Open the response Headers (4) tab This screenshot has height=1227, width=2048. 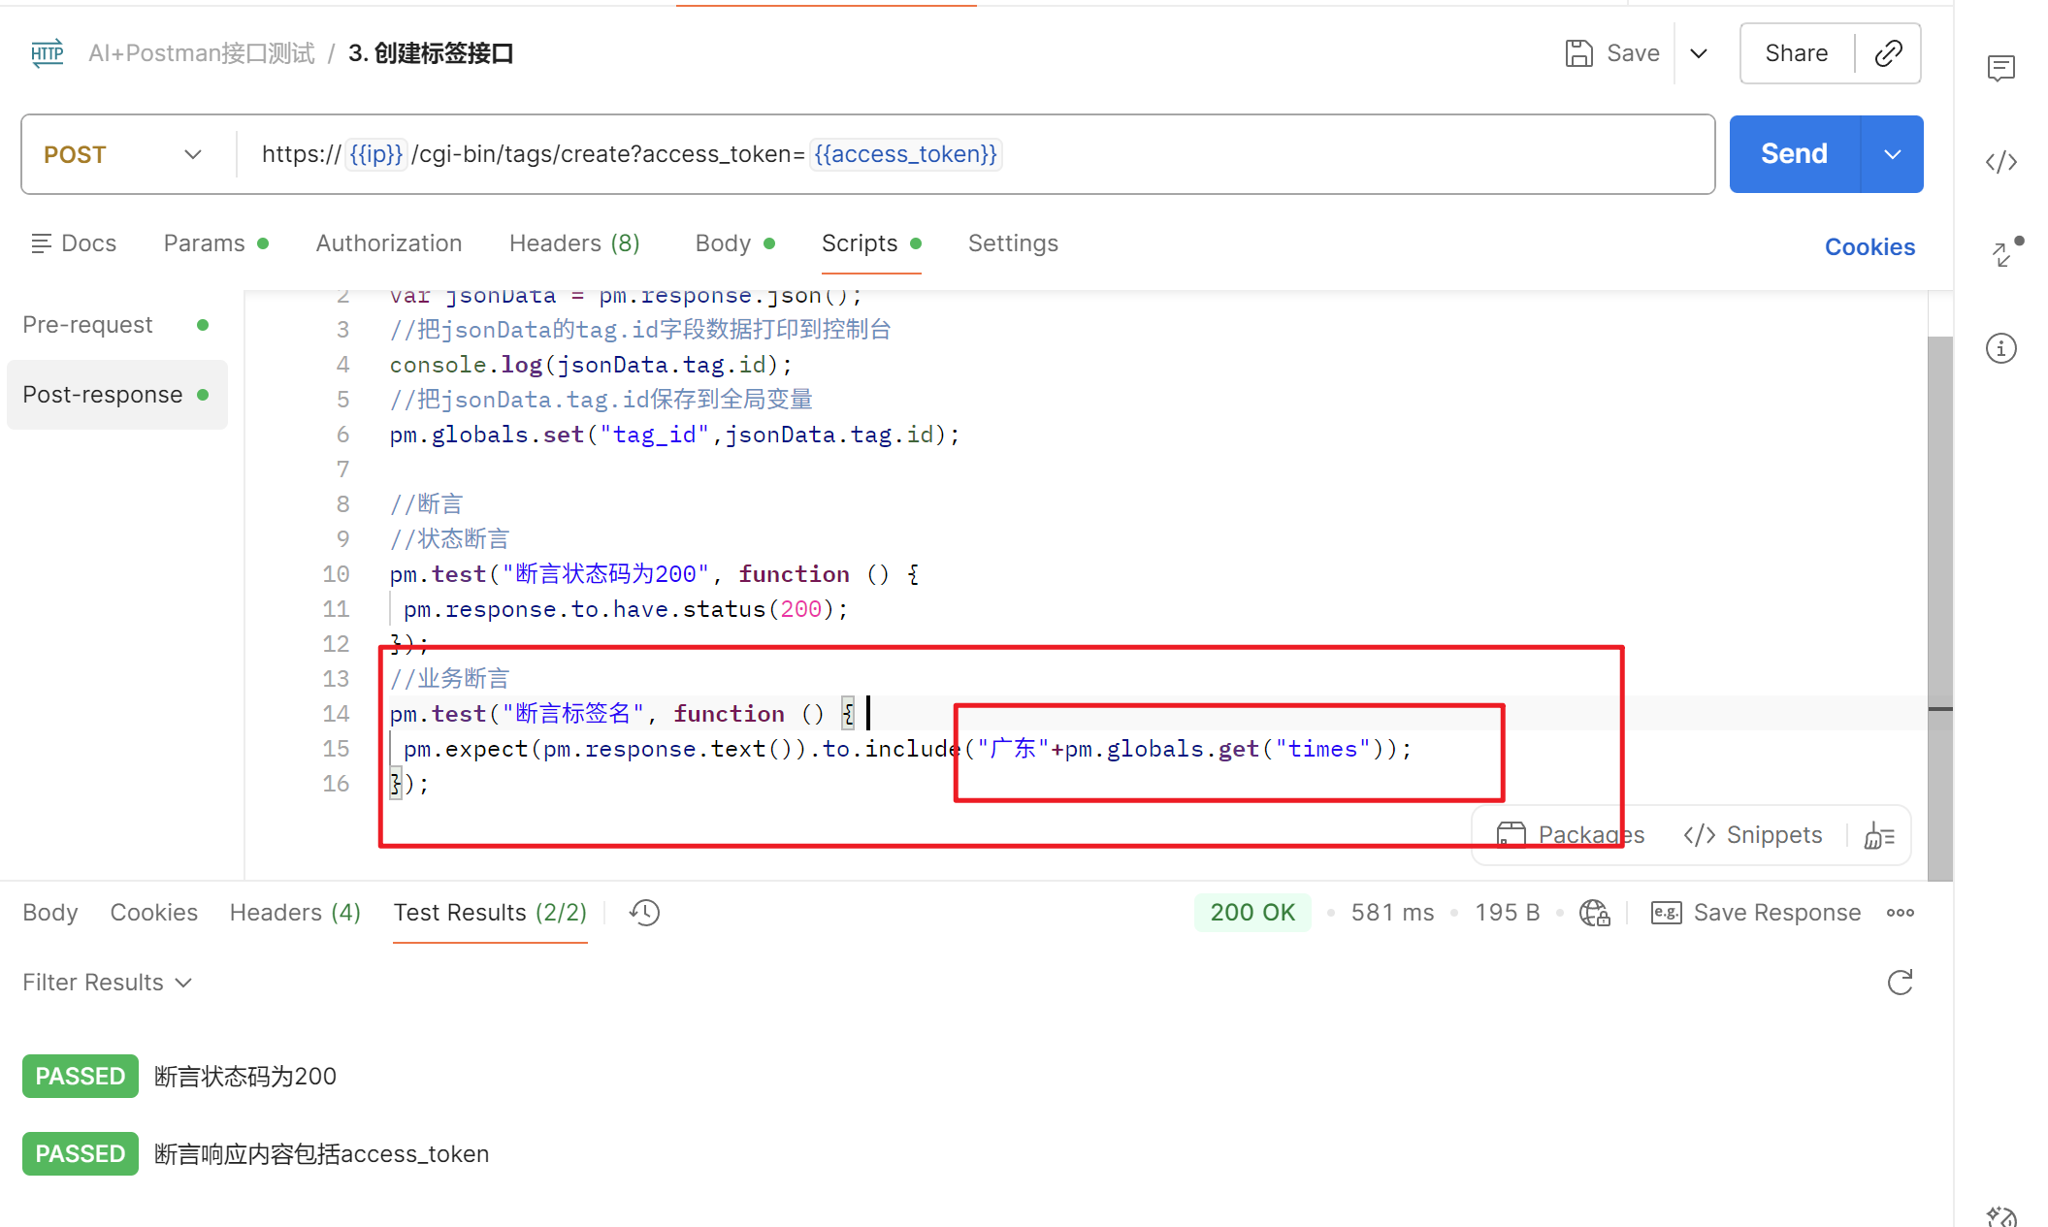295,913
